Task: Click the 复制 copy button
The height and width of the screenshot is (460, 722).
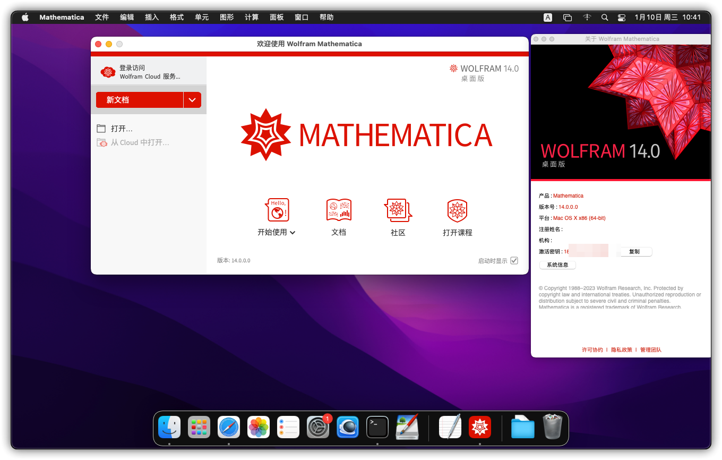Action: pyautogui.click(x=635, y=251)
